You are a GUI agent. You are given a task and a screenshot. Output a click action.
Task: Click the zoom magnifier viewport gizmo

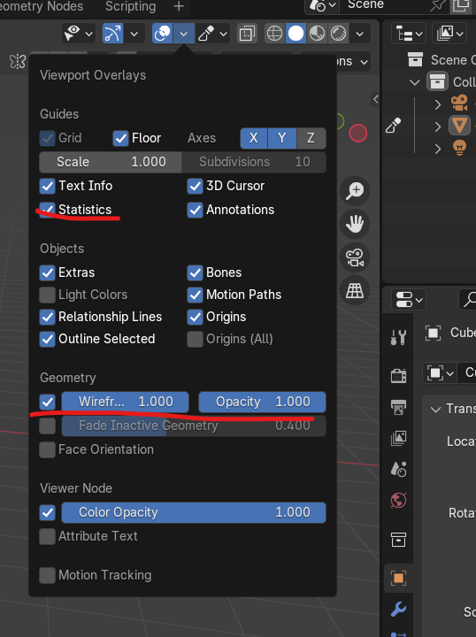point(355,190)
